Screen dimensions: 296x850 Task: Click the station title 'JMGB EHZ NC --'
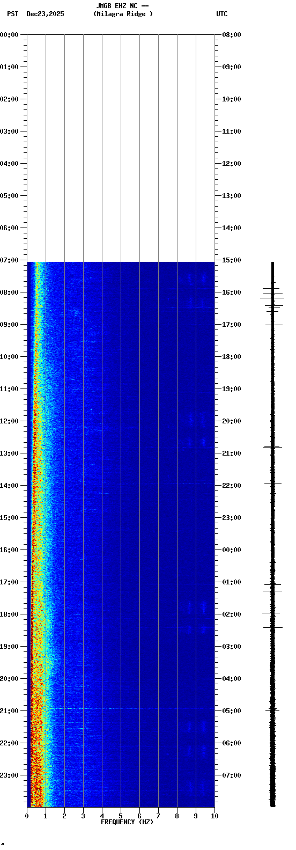[122, 6]
